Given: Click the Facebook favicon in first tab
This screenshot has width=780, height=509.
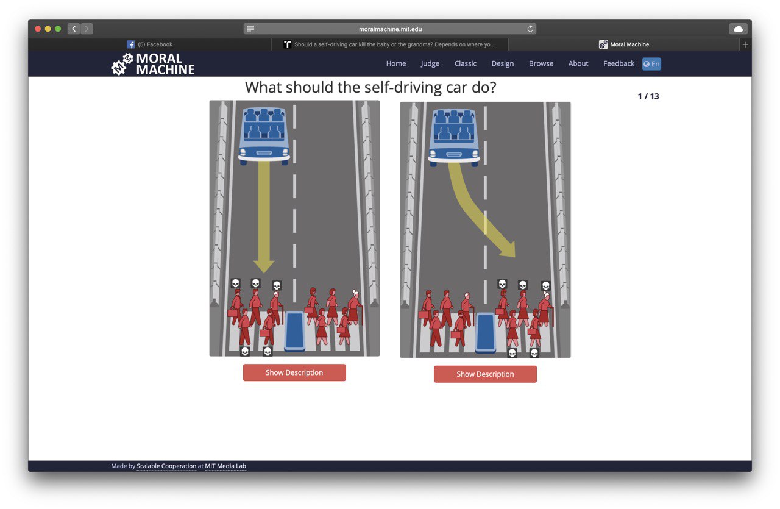Looking at the screenshot, I should (130, 44).
